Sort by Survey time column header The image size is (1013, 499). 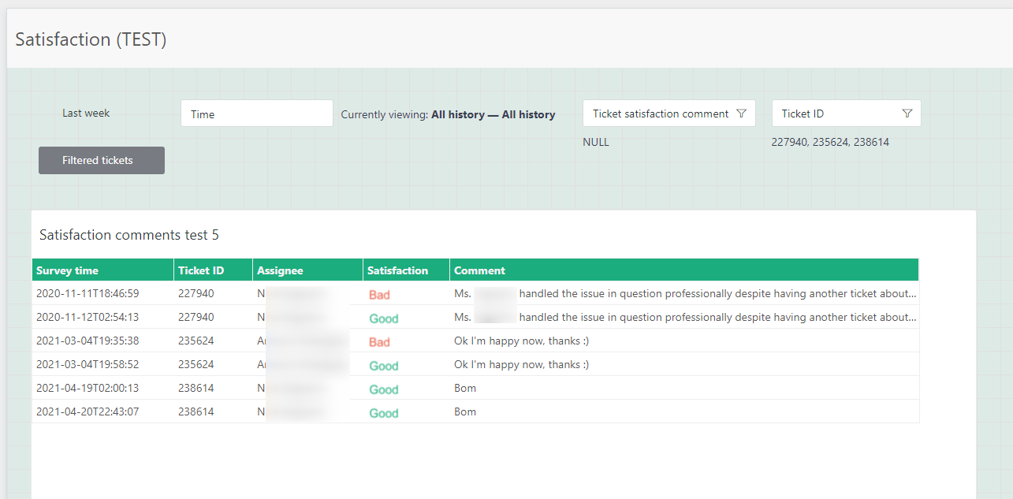click(x=67, y=270)
